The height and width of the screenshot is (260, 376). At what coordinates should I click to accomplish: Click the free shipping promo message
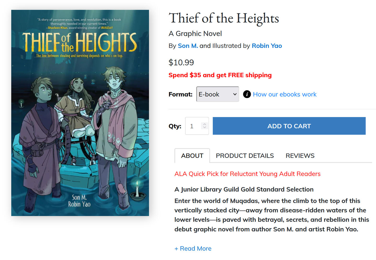(x=220, y=75)
